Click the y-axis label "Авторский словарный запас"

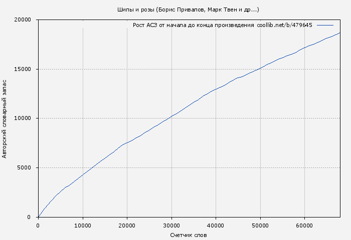5,118
